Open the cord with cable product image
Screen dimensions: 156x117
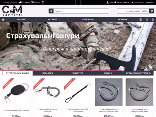point(47,92)
